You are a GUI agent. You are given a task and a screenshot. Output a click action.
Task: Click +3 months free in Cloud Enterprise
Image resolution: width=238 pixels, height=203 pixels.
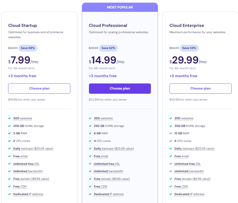coord(183,76)
